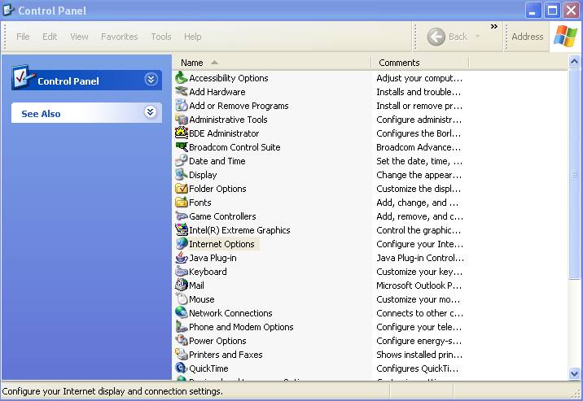
Task: Click the Java Plug-in icon
Action: pyautogui.click(x=181, y=258)
